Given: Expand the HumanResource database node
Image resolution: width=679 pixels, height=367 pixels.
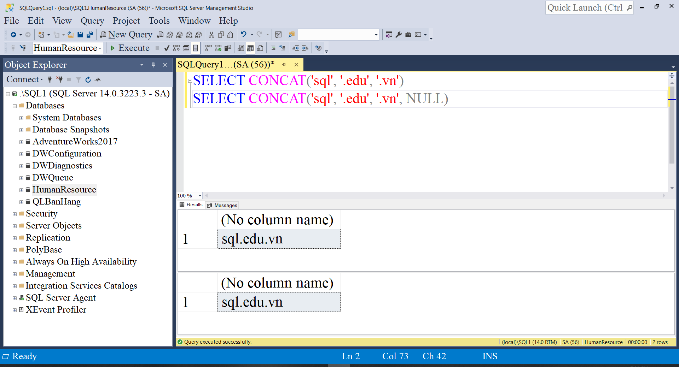Looking at the screenshot, I should 21,190.
